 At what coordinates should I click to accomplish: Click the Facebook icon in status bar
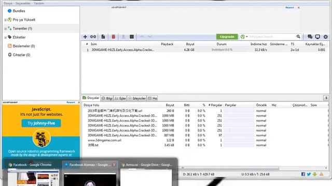(x=303, y=174)
